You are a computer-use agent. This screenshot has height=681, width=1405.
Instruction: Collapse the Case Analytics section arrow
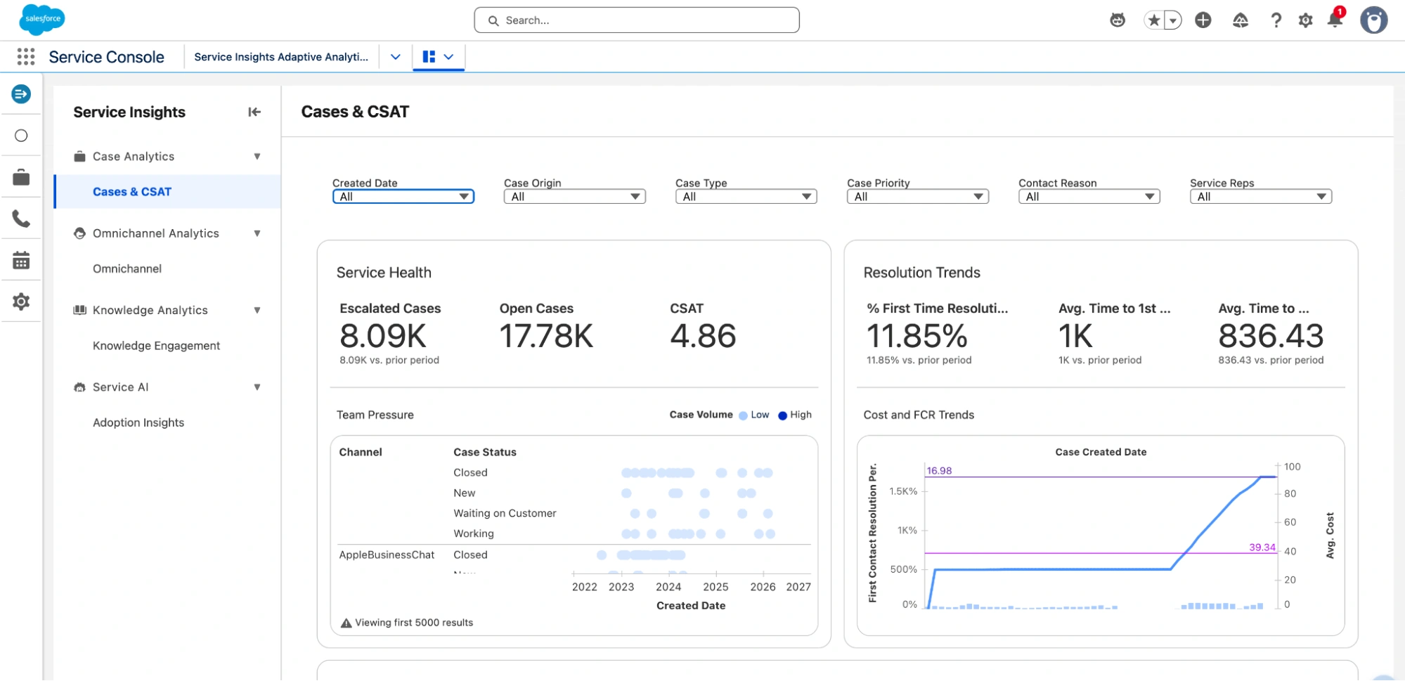(257, 156)
